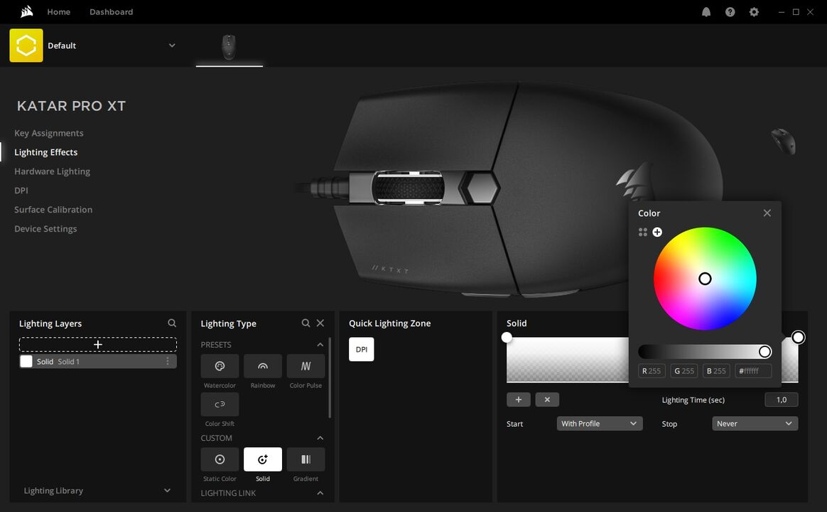The height and width of the screenshot is (512, 827).
Task: Click the color wheel selector handle
Action: point(705,279)
